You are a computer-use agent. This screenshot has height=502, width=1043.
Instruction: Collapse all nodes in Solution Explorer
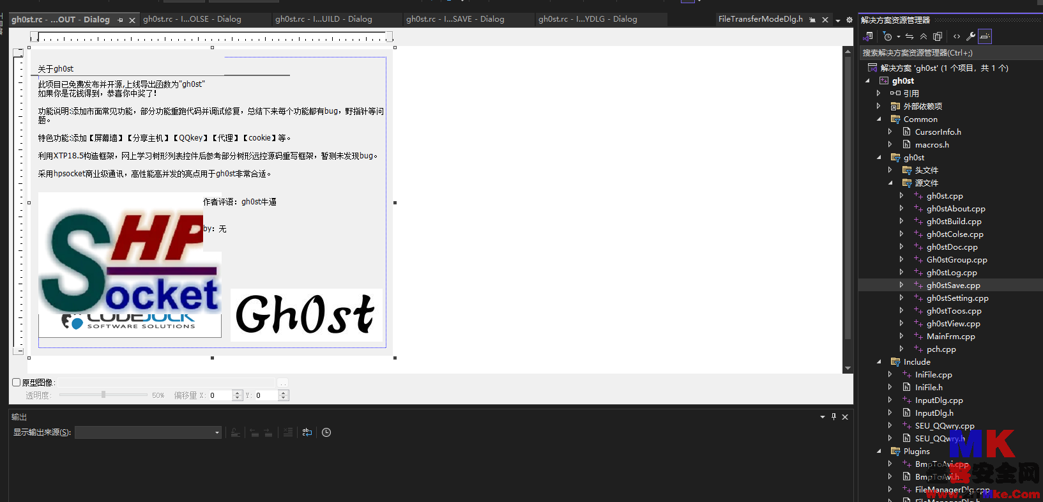tap(924, 36)
